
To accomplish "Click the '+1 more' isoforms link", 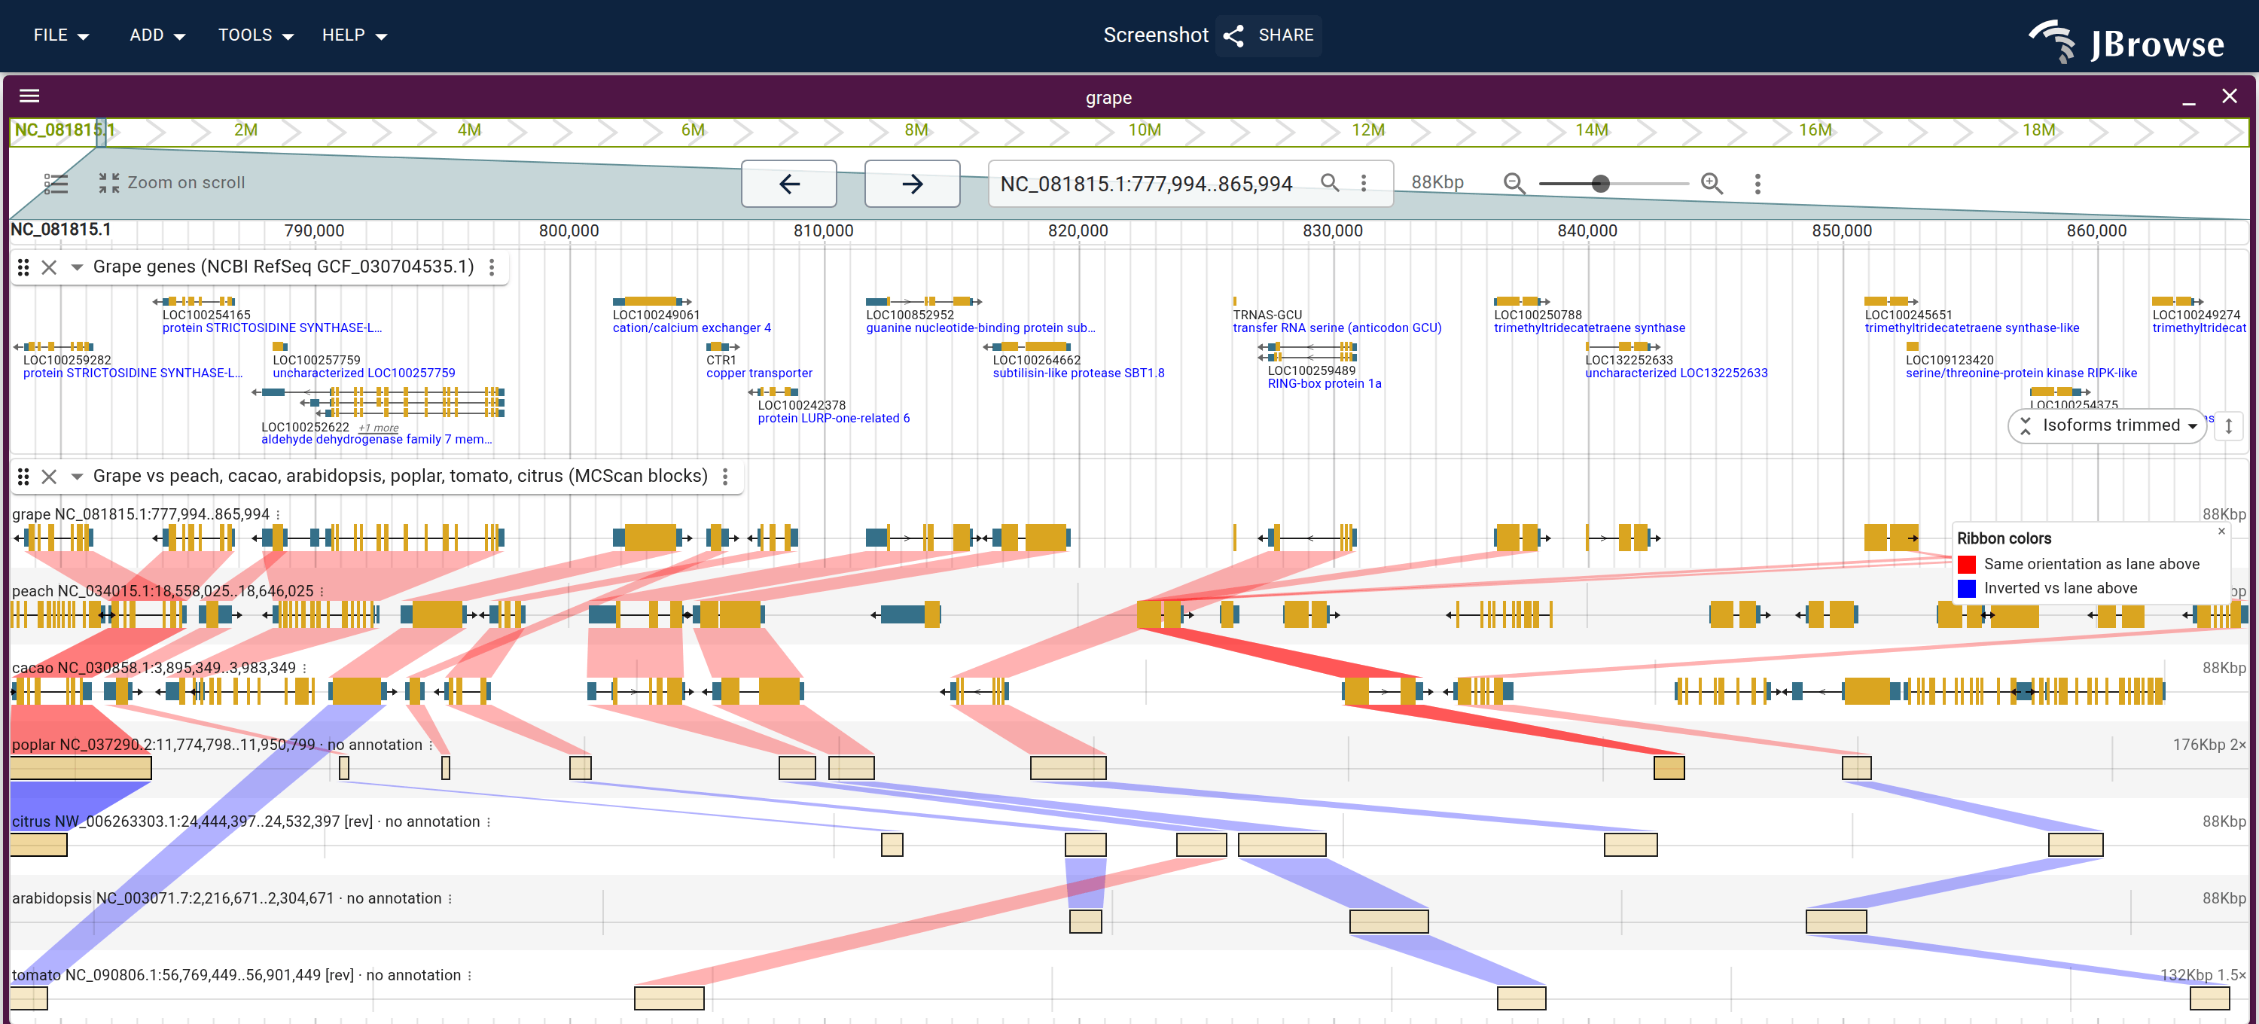I will pyautogui.click(x=378, y=428).
